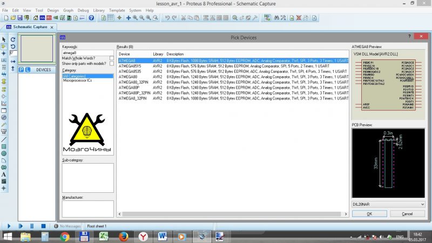Select the Generator Mode sine icon
Screen dimensions: 432x243
pos(4,118)
